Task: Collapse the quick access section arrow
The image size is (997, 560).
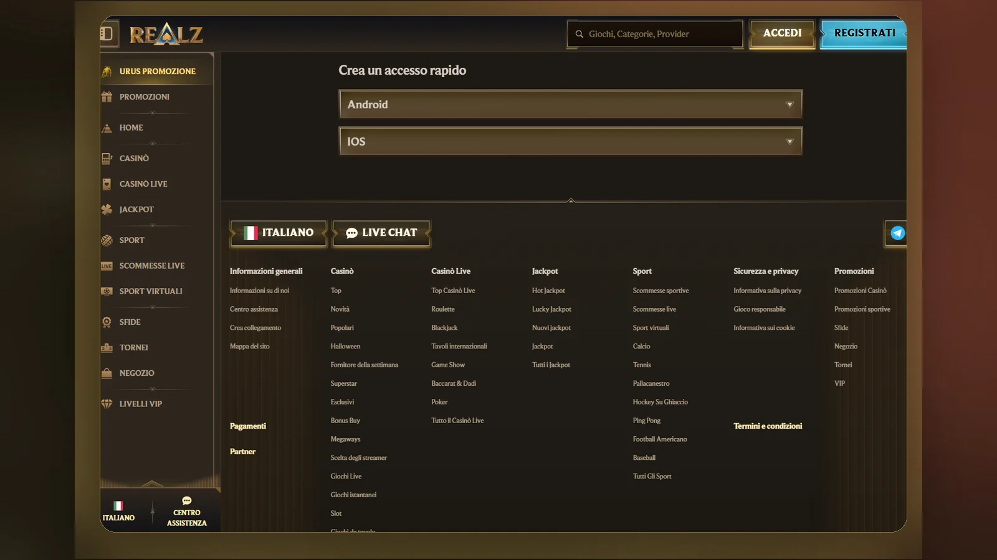Action: [571, 200]
